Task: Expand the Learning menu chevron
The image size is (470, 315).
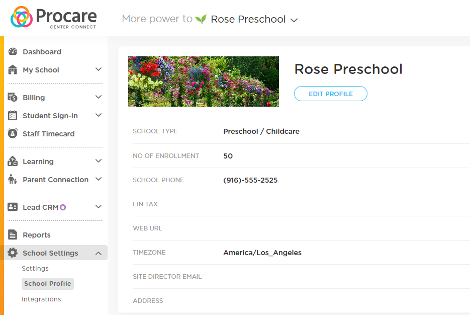Action: pos(99,161)
